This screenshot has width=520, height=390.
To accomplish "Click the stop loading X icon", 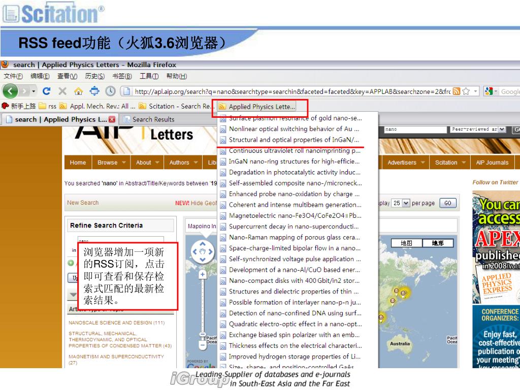I will pyautogui.click(x=62, y=91).
